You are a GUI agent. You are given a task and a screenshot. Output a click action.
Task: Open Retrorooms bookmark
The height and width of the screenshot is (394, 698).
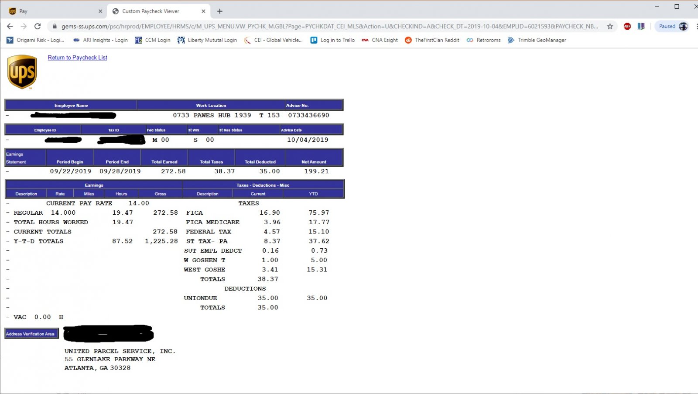click(x=483, y=40)
